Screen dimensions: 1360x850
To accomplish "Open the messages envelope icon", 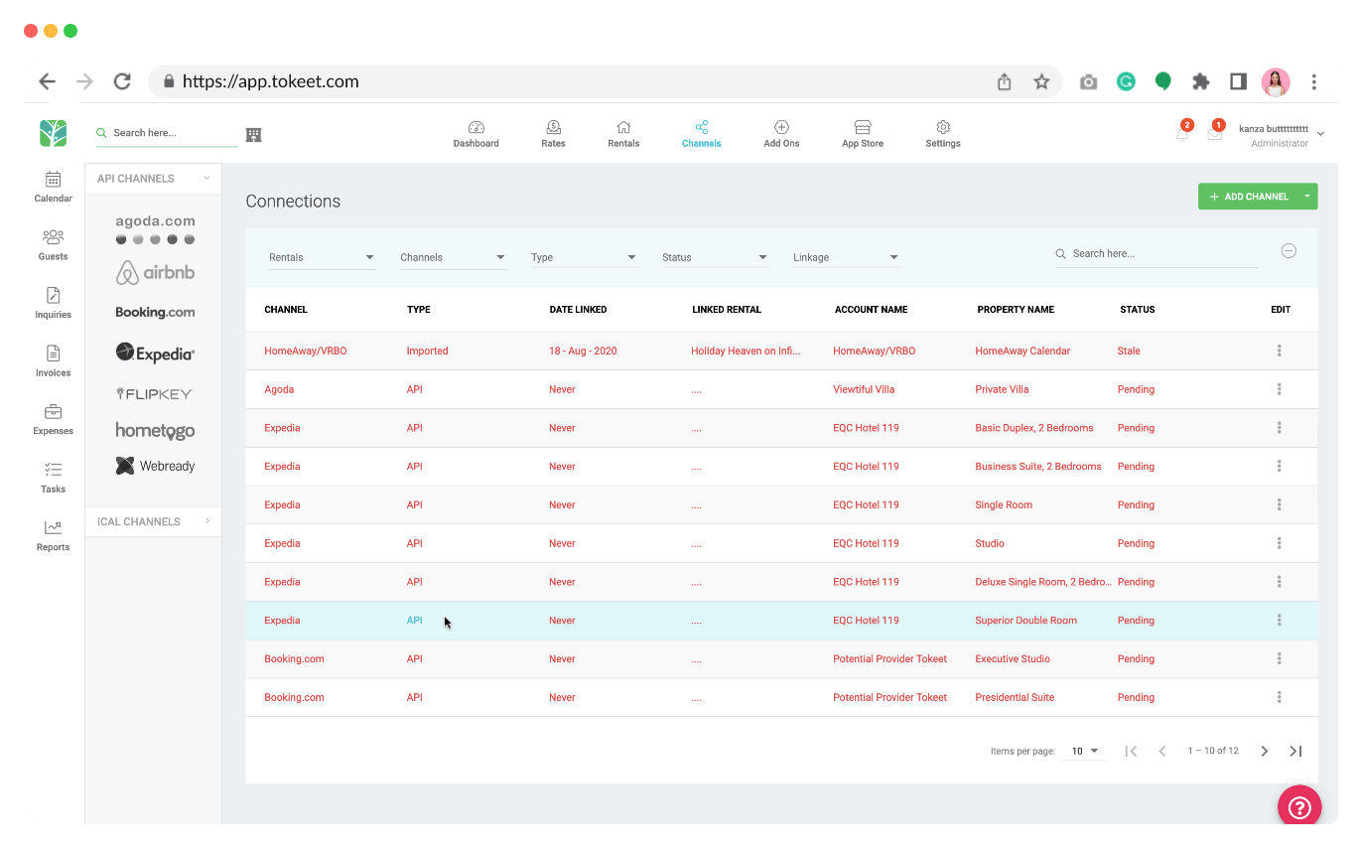I will [x=1214, y=133].
